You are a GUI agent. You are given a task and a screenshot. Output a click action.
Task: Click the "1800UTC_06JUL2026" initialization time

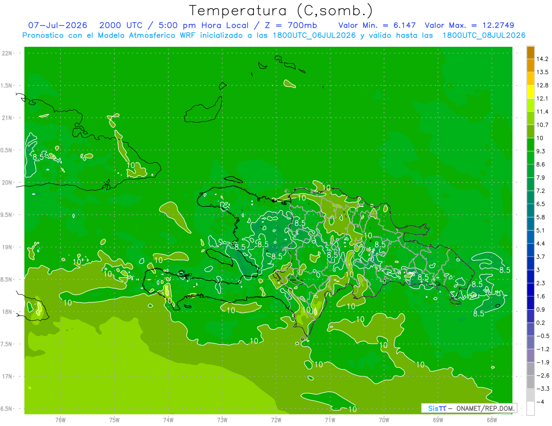click(x=314, y=35)
